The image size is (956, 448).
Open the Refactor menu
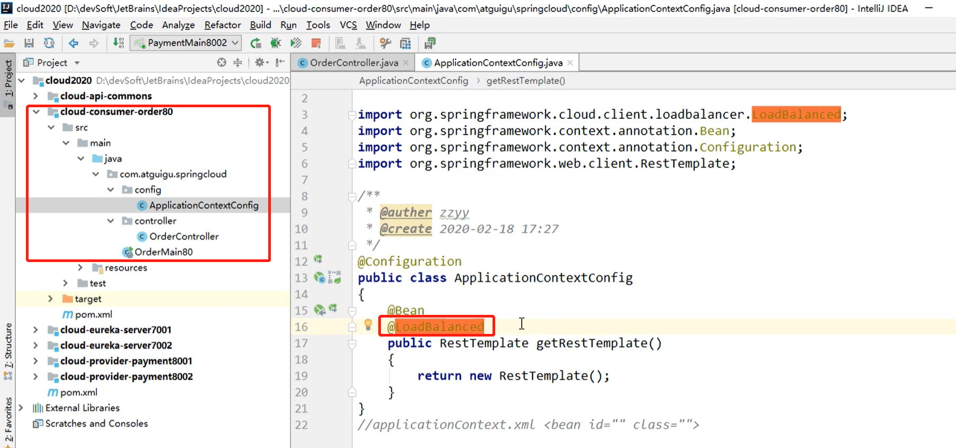point(223,25)
